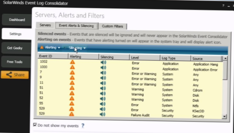Image resolution: width=234 pixels, height=133 pixels.
Task: Sort by the Source column header
Action: 206,59
